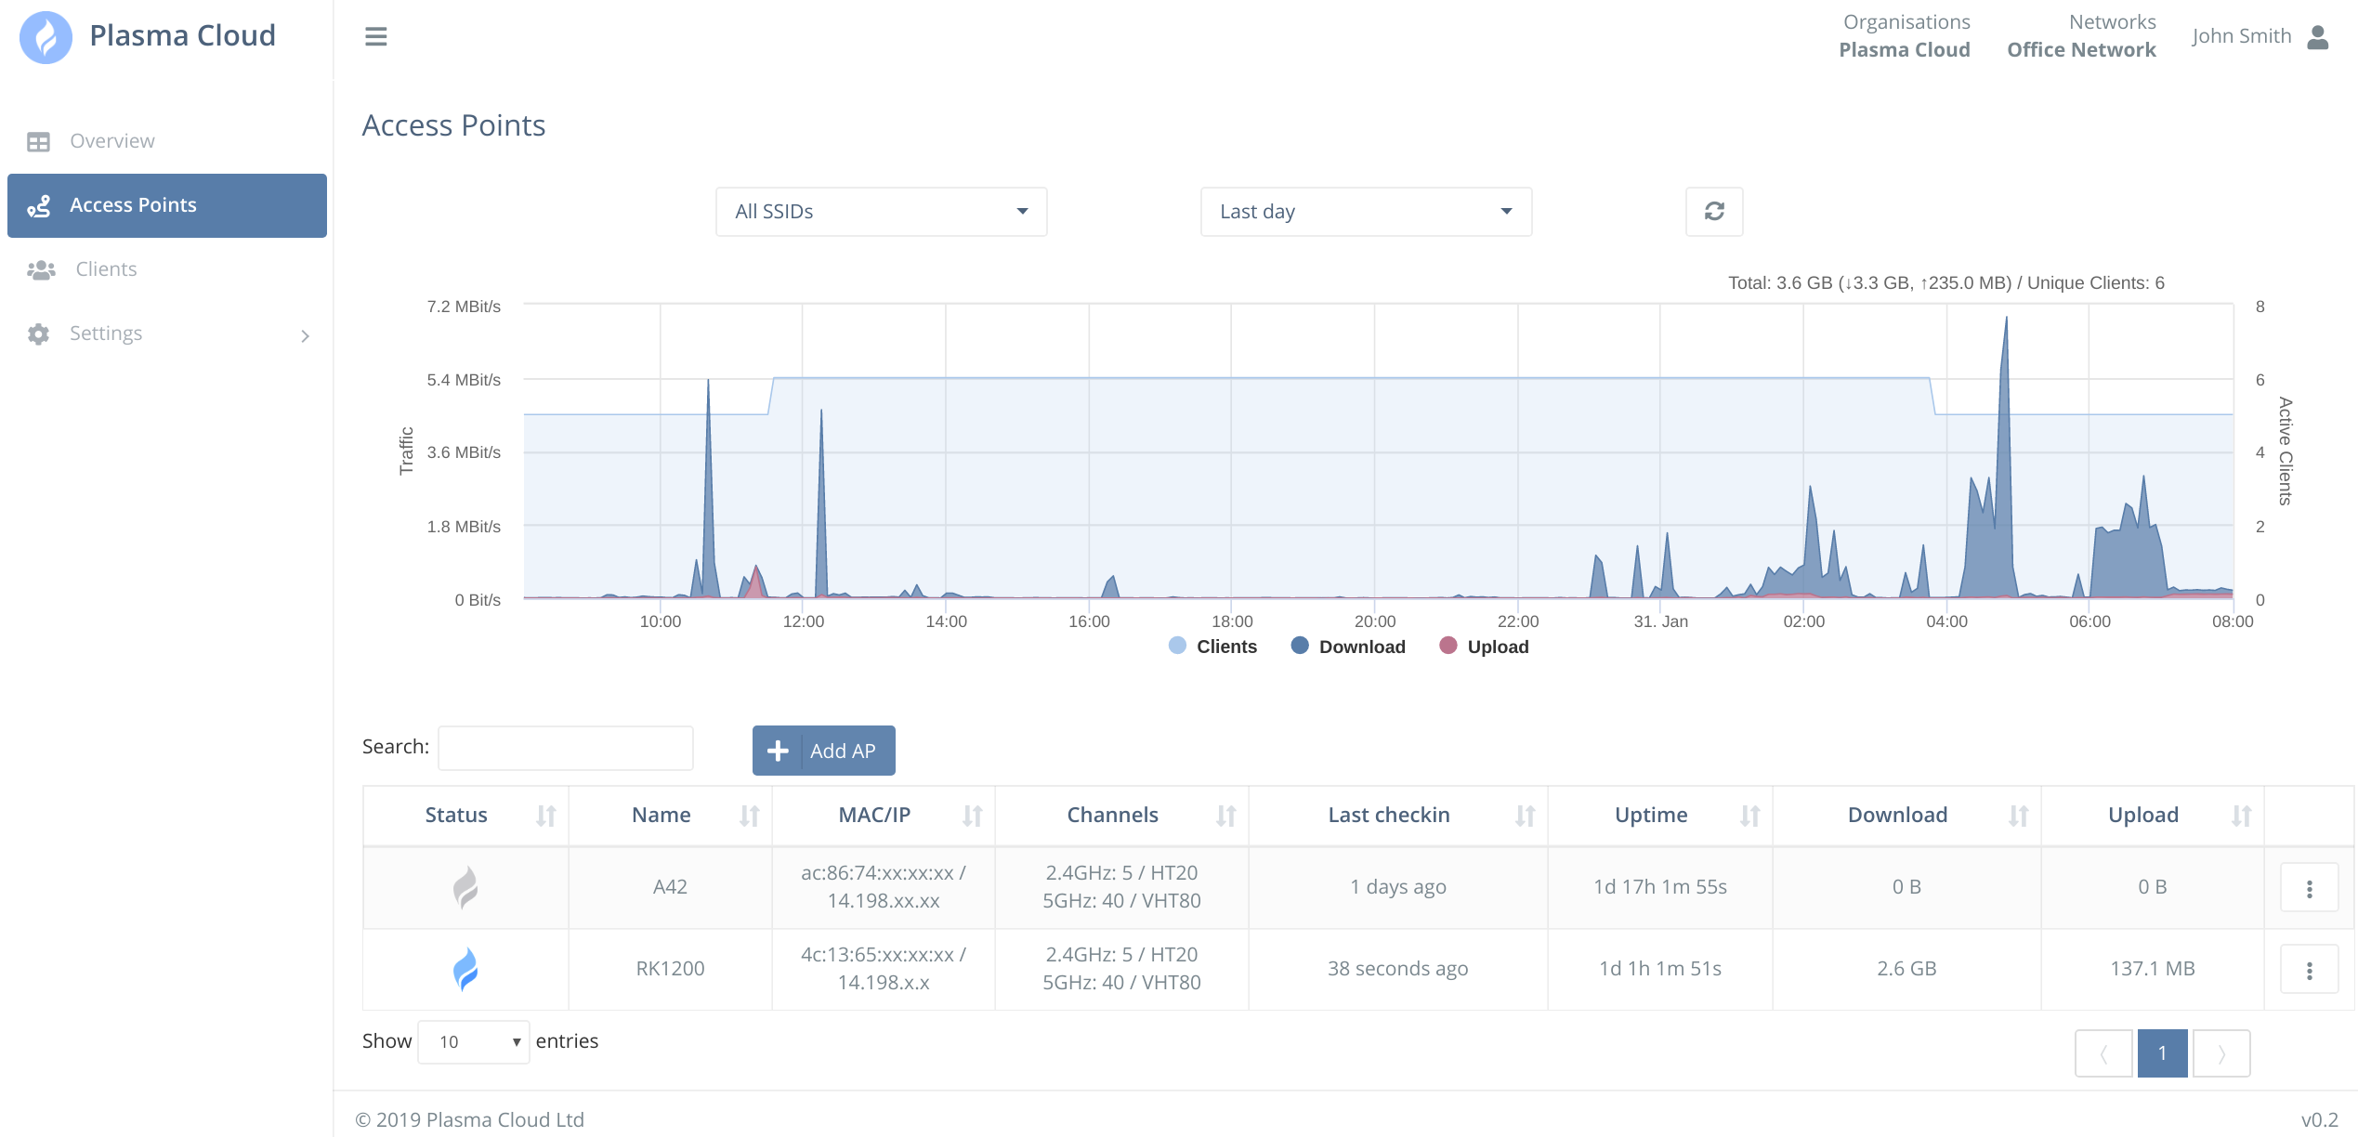
Task: Click the Access Points sidebar icon
Action: [x=39, y=206]
